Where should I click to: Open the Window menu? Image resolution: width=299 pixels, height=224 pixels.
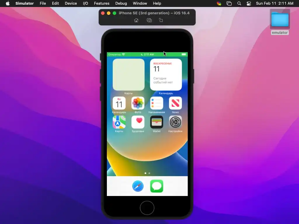pyautogui.click(x=140, y=3)
